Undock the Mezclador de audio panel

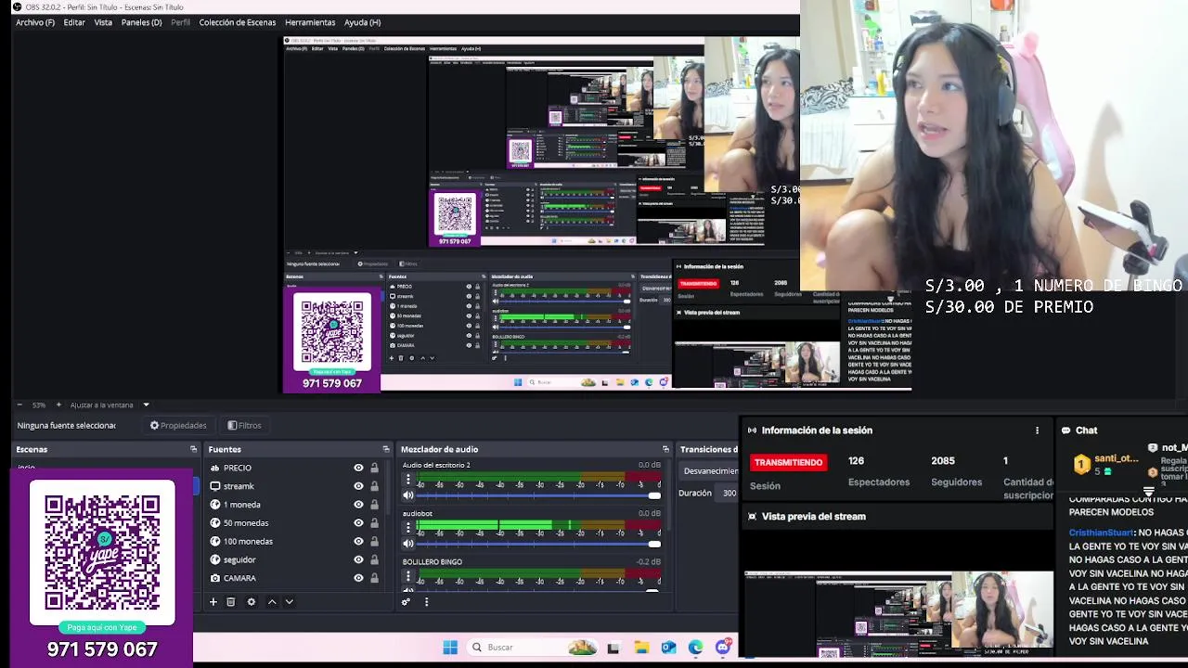(x=665, y=449)
